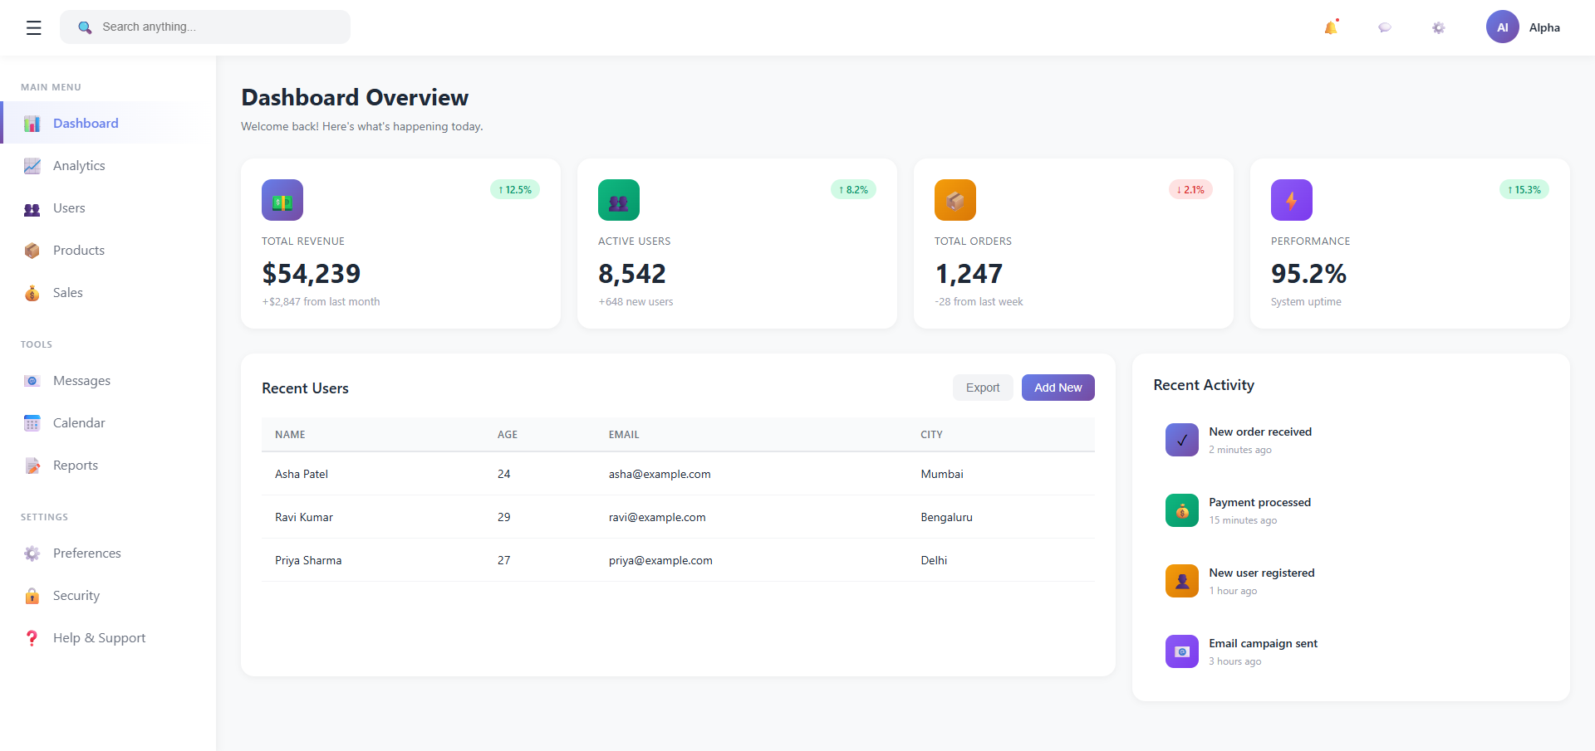
Task: Click the New order received checkmark icon
Action: [1181, 440]
